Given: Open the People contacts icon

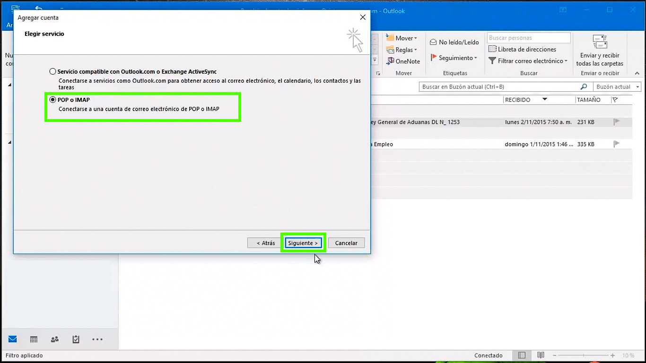Looking at the screenshot, I should tap(55, 339).
